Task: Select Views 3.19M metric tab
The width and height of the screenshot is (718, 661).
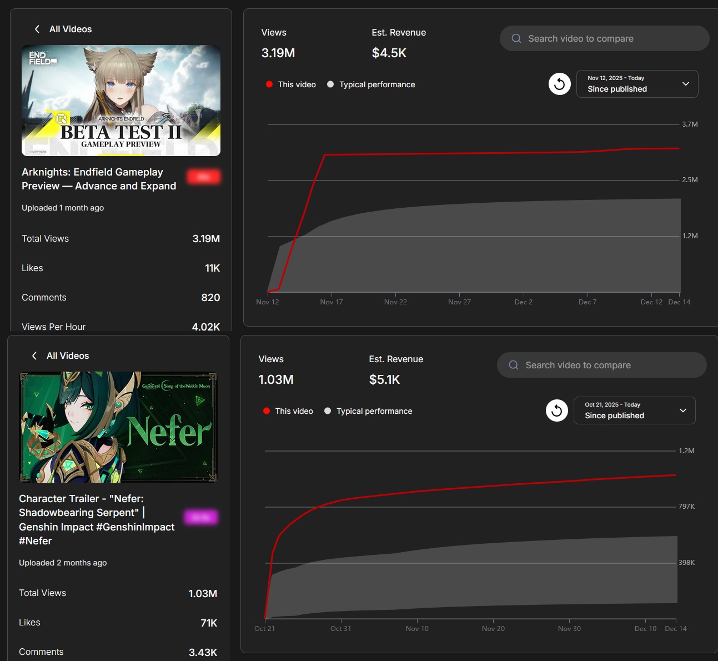Action: tap(278, 43)
